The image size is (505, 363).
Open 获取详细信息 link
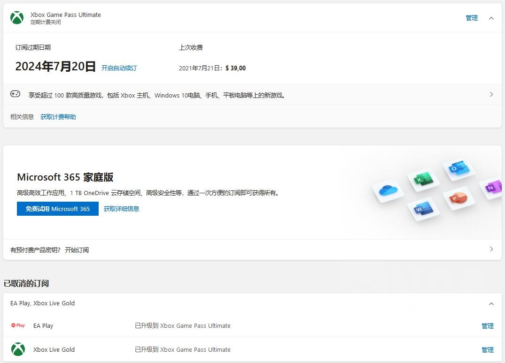[121, 209]
